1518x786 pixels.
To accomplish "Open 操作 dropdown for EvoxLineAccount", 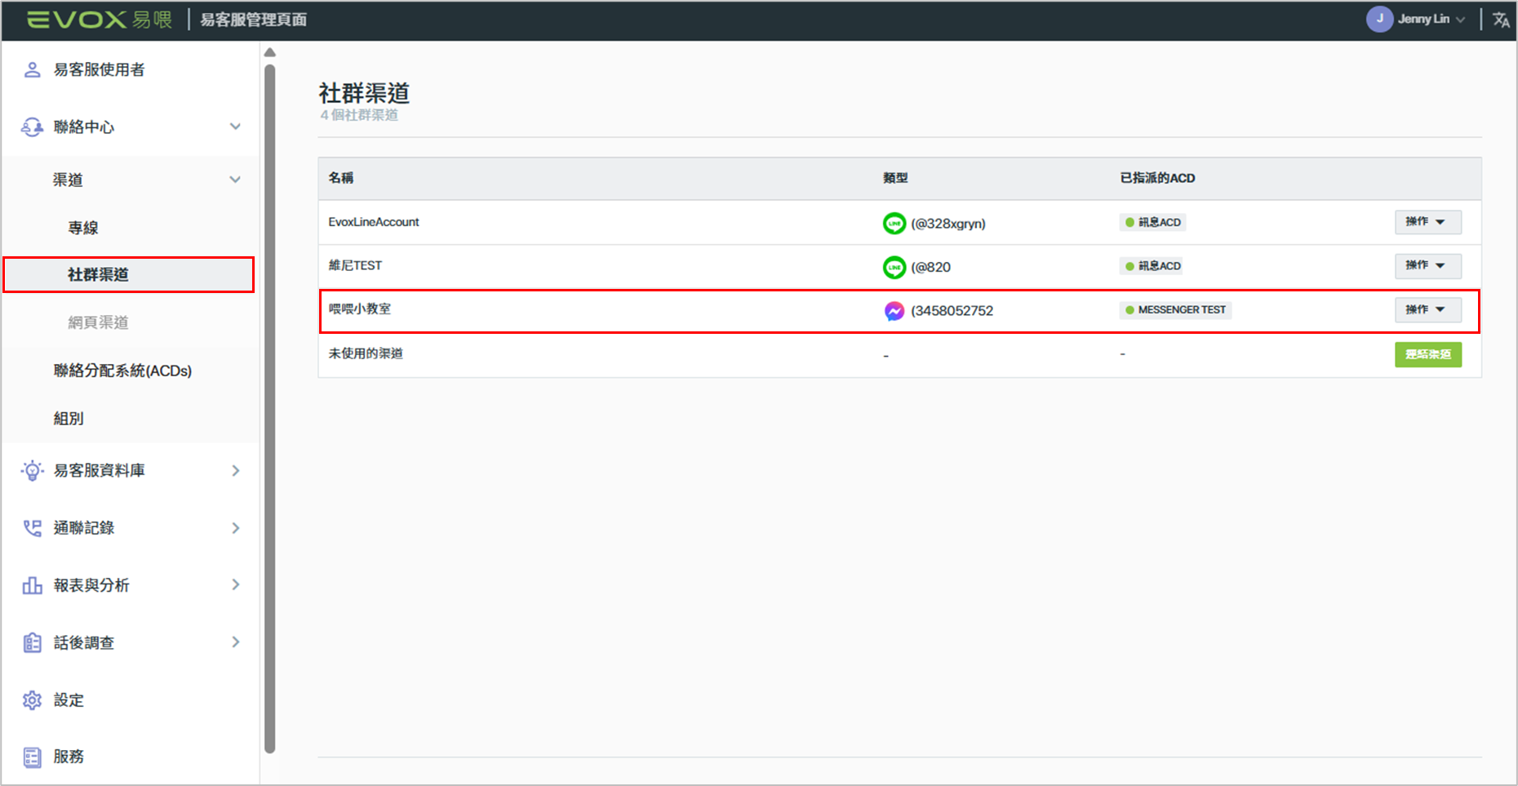I will [x=1427, y=222].
